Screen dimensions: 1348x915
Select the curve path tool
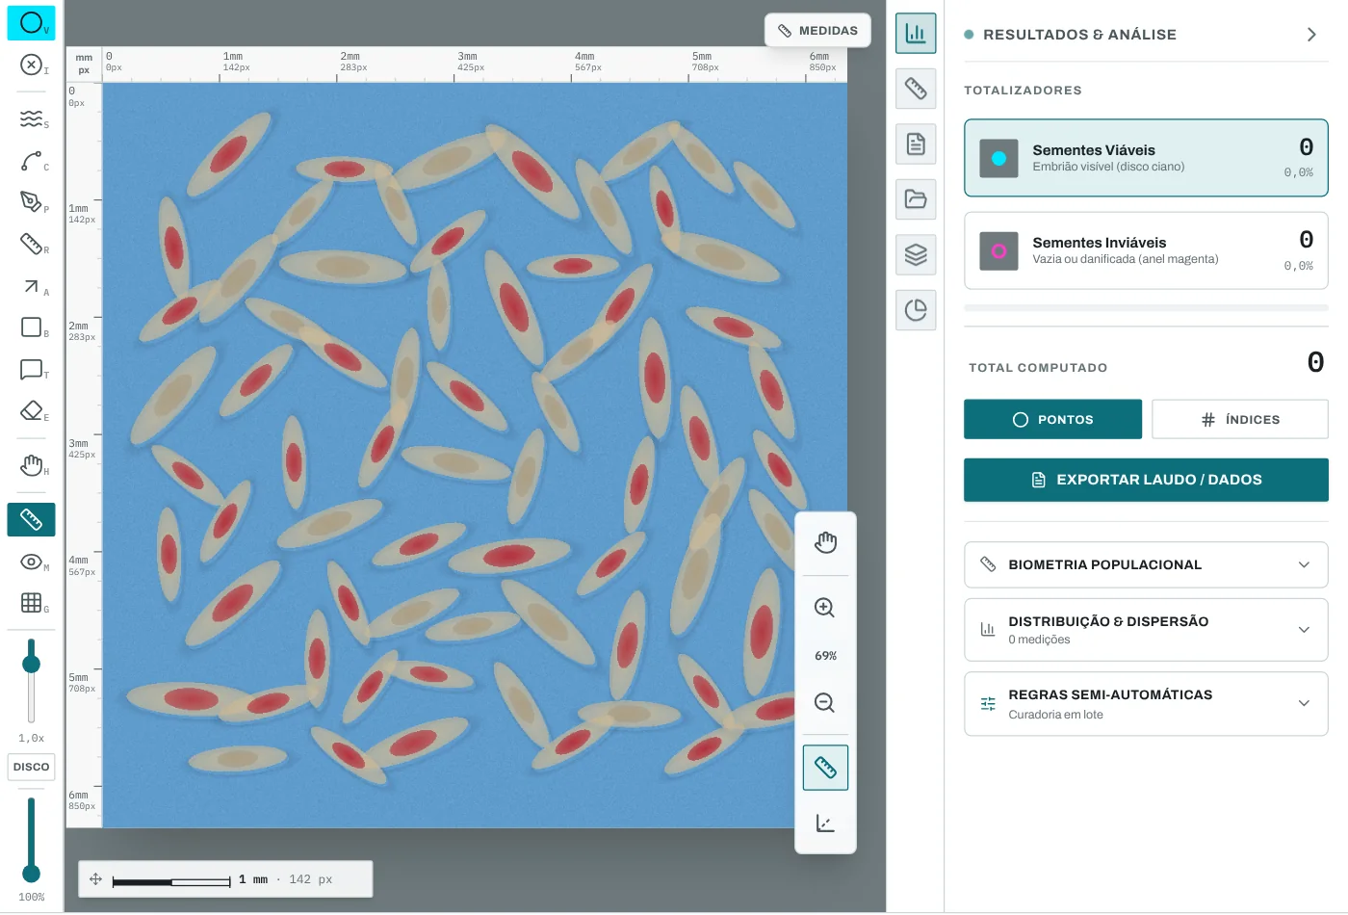pos(32,161)
